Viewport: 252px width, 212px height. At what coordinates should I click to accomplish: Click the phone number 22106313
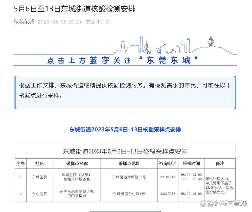[168, 177]
